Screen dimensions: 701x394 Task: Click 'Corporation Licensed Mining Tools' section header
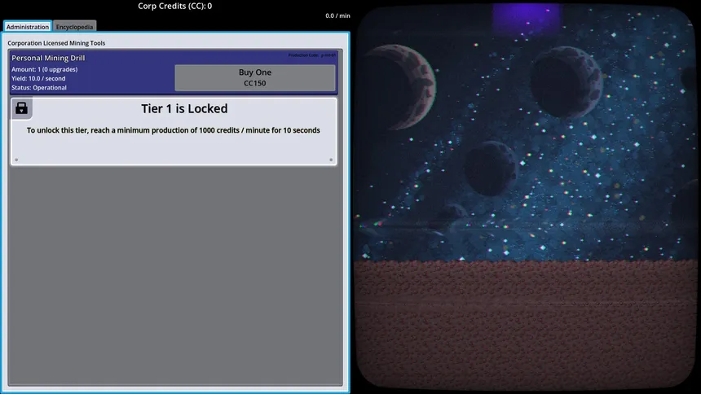(56, 43)
